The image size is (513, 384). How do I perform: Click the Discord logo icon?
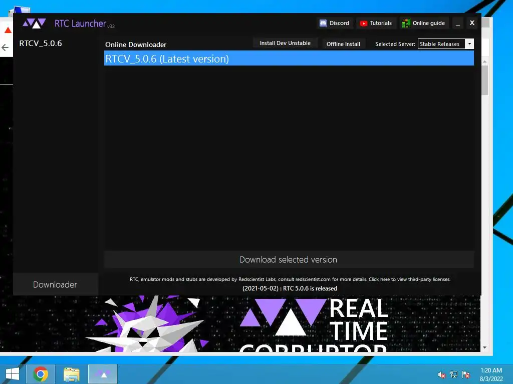(323, 23)
